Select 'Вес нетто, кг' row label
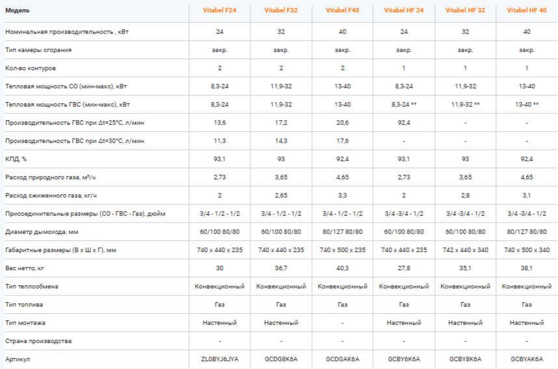 pos(25,268)
